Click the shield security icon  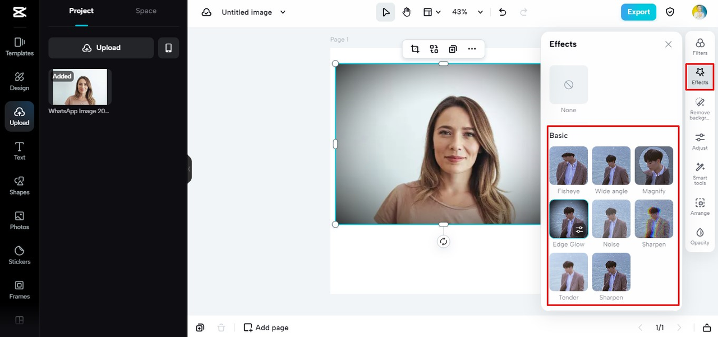pyautogui.click(x=670, y=12)
